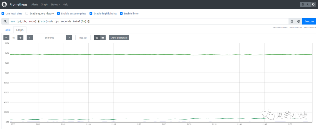This screenshot has height=129, width=318.
Task: Click Show Exemplars button
Action: [119, 38]
